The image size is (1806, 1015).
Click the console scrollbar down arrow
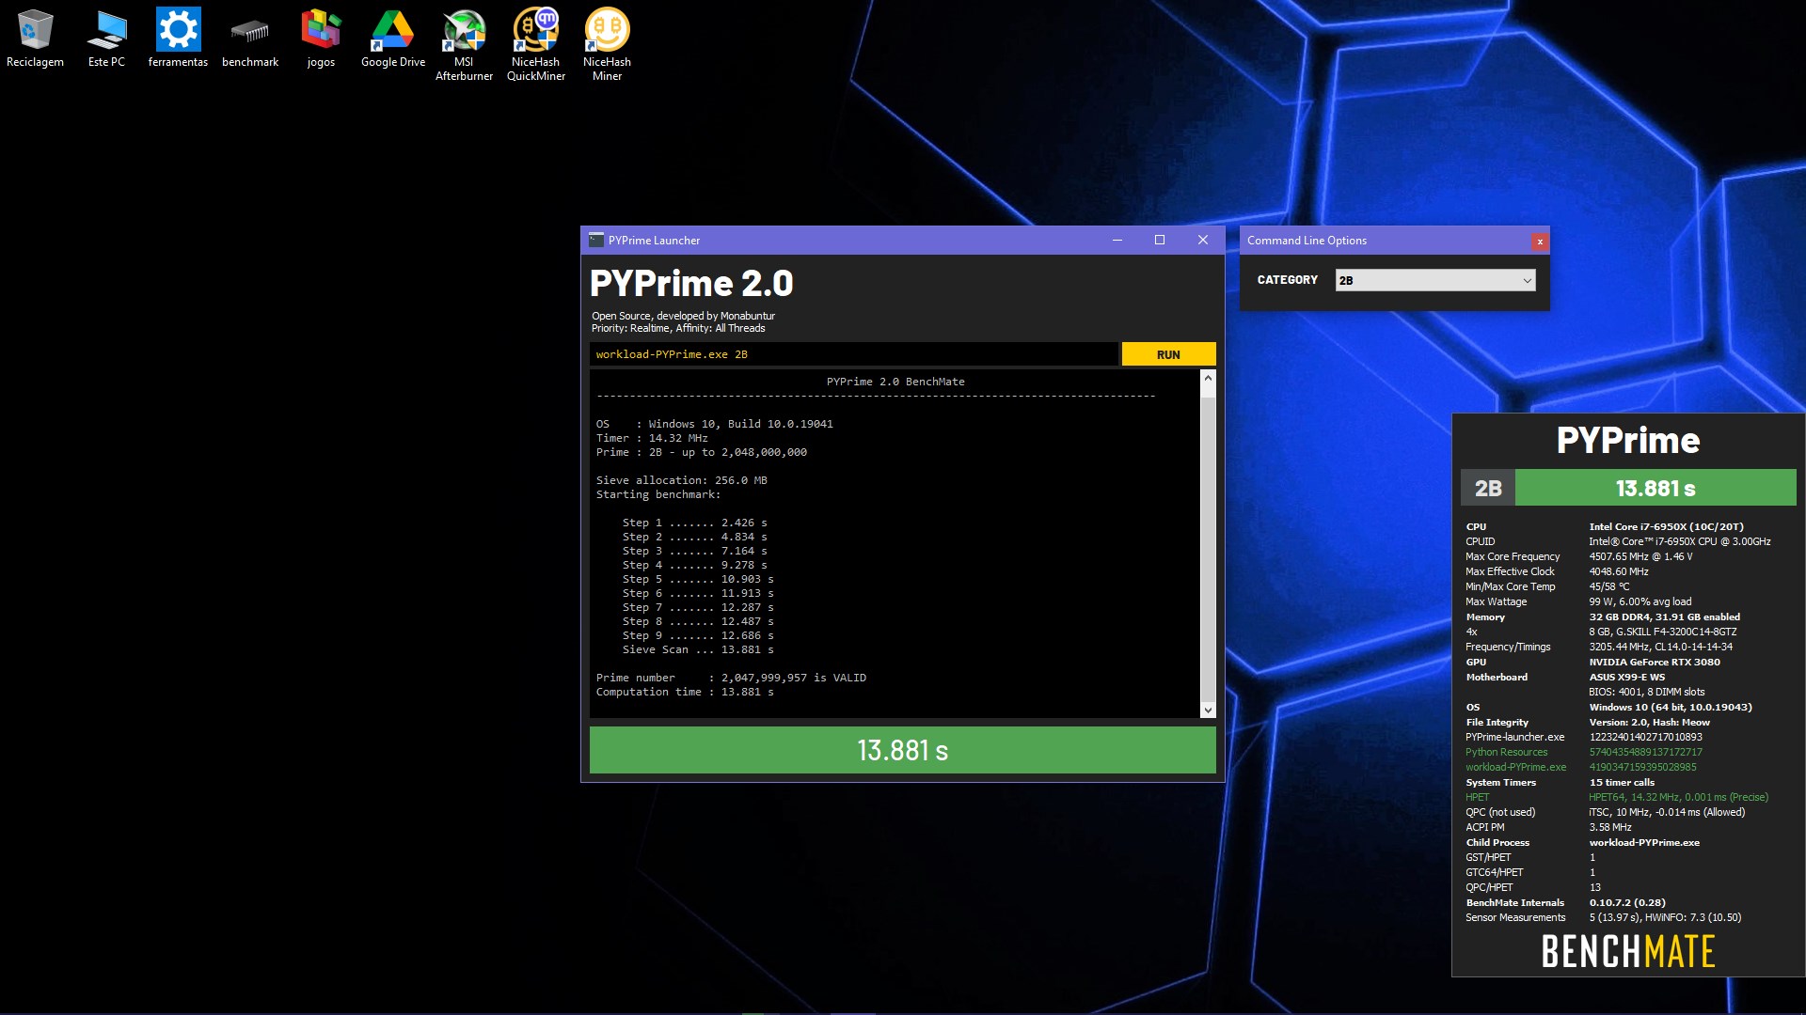pyautogui.click(x=1209, y=710)
